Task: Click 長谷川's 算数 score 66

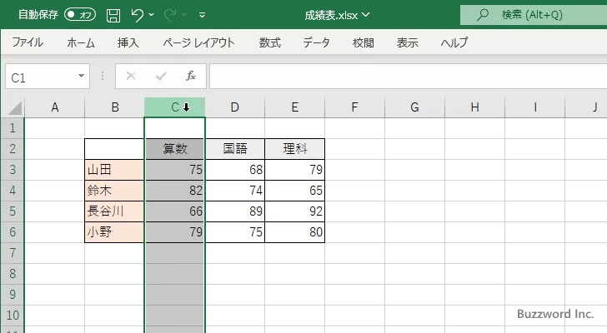Action: click(x=174, y=211)
